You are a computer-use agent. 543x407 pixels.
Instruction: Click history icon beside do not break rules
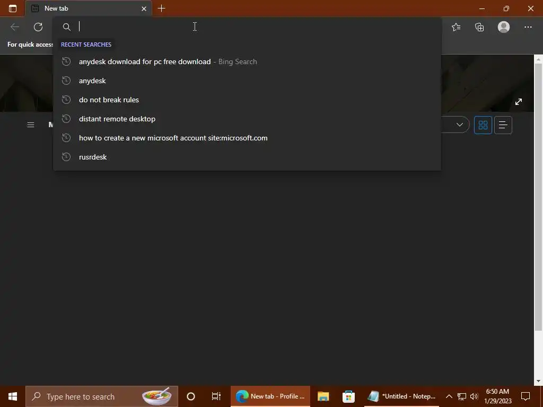(x=66, y=100)
